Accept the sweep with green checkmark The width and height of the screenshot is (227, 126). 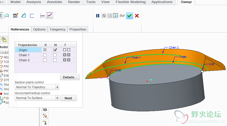(x=129, y=16)
